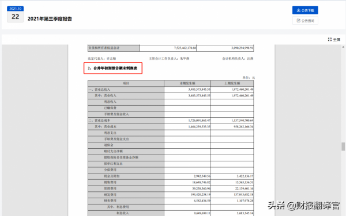Click row label 一、营业总收入
The height and width of the screenshot is (216, 346).
[x=100, y=90]
